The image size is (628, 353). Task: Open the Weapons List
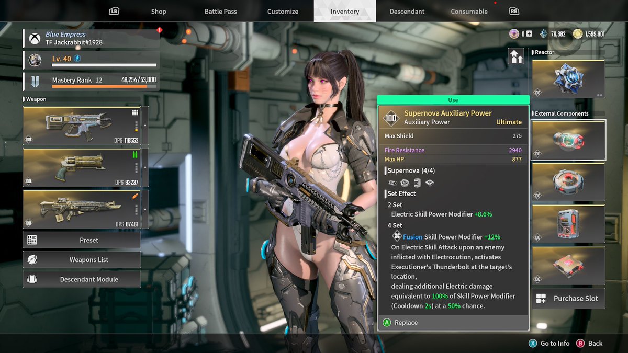point(82,259)
